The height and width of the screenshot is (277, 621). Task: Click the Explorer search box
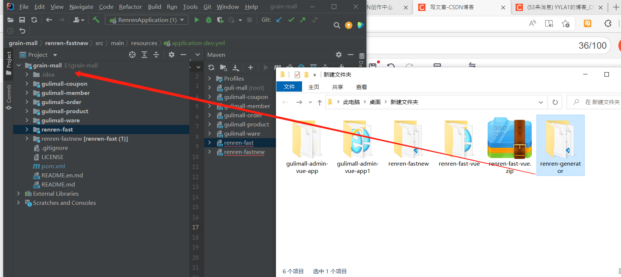click(x=595, y=102)
